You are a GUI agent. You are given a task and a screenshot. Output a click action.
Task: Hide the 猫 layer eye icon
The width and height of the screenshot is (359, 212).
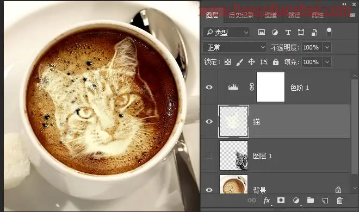(209, 121)
